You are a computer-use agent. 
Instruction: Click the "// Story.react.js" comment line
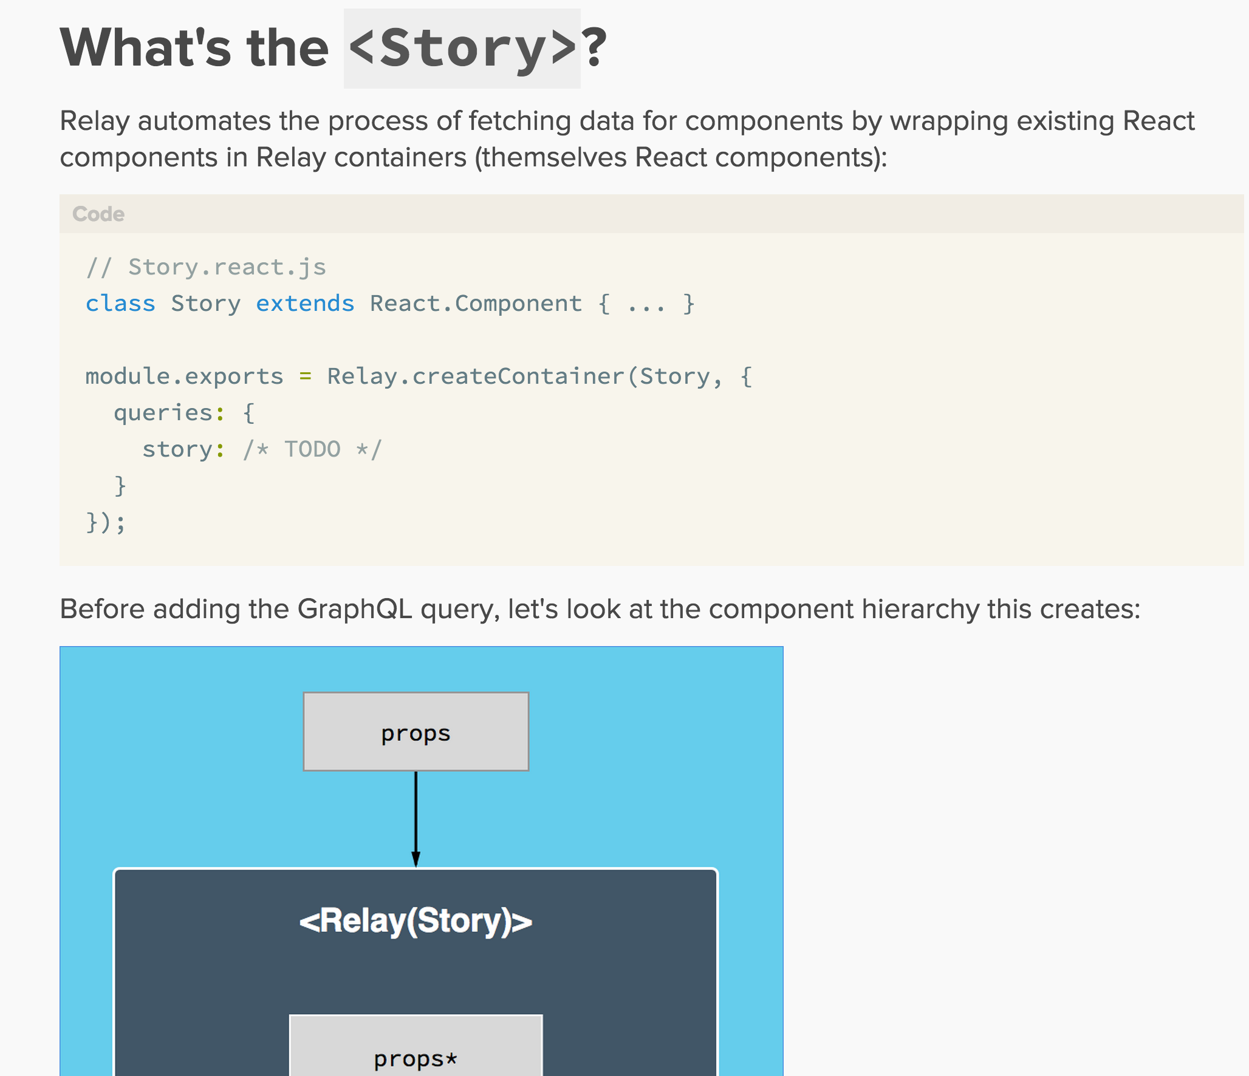pos(205,267)
